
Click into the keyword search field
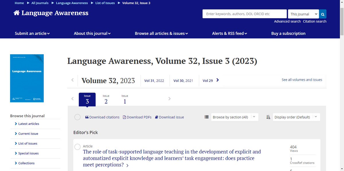(x=245, y=14)
